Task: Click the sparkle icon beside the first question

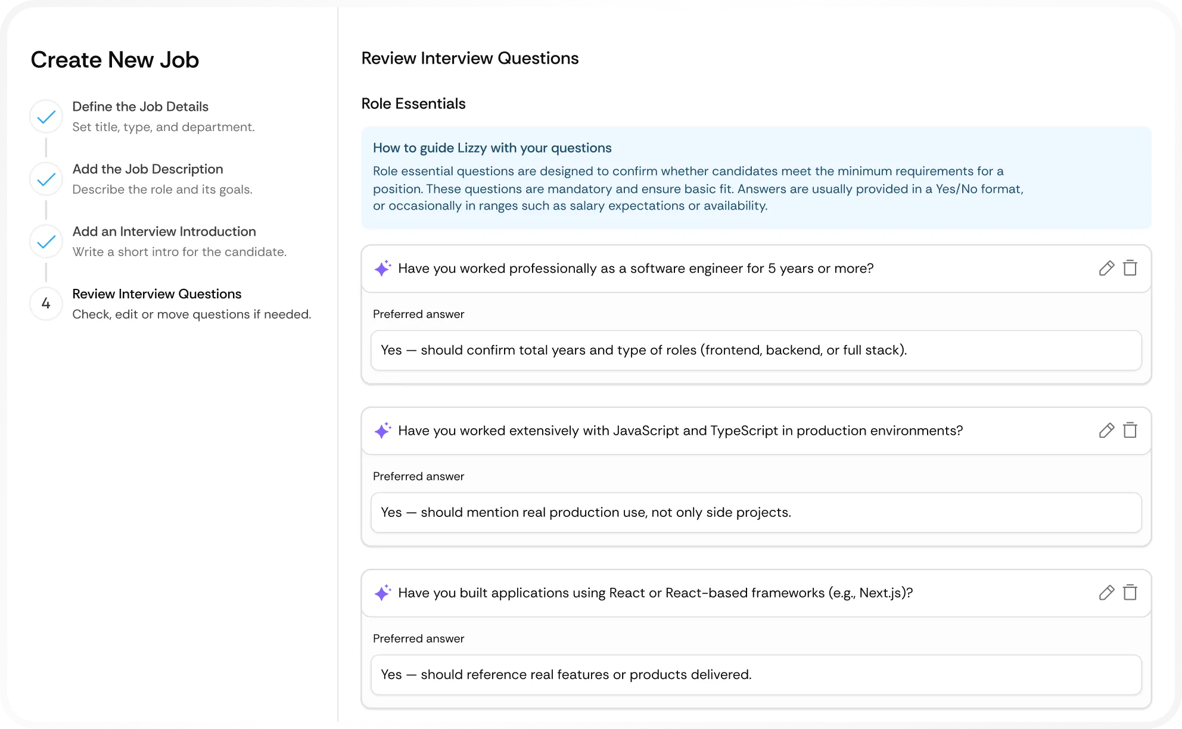Action: tap(384, 269)
